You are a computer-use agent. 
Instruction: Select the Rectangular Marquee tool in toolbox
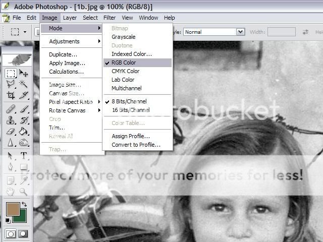pos(11,74)
